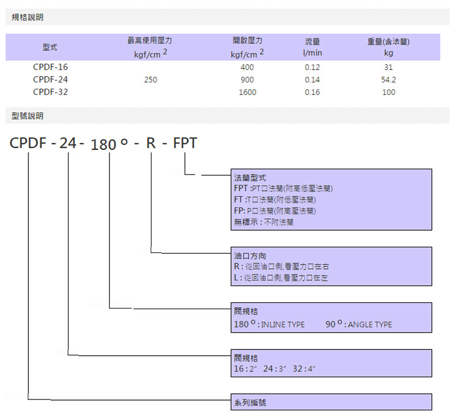Click the 系列編號 description box
454x416 pixels.
(x=331, y=402)
